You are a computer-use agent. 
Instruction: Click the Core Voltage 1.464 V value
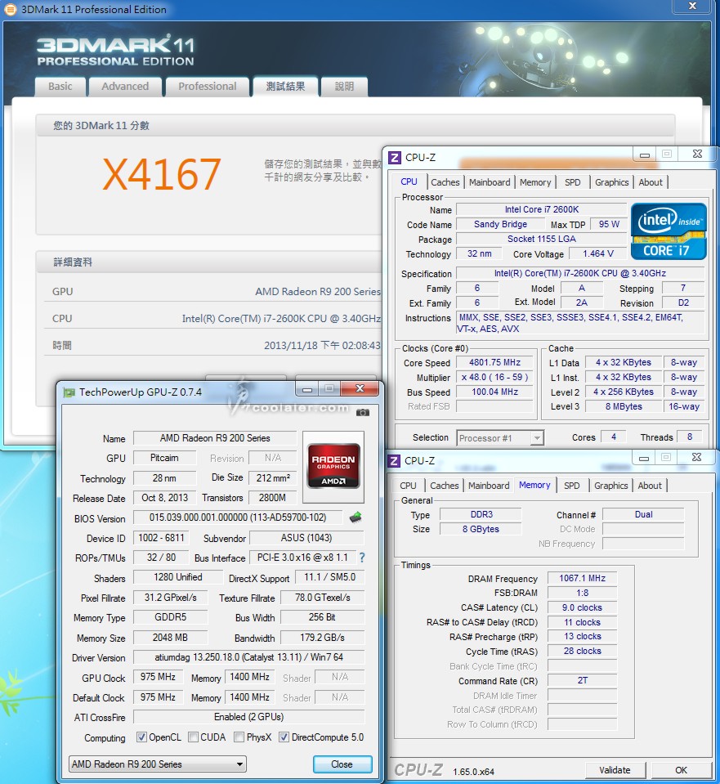(598, 253)
